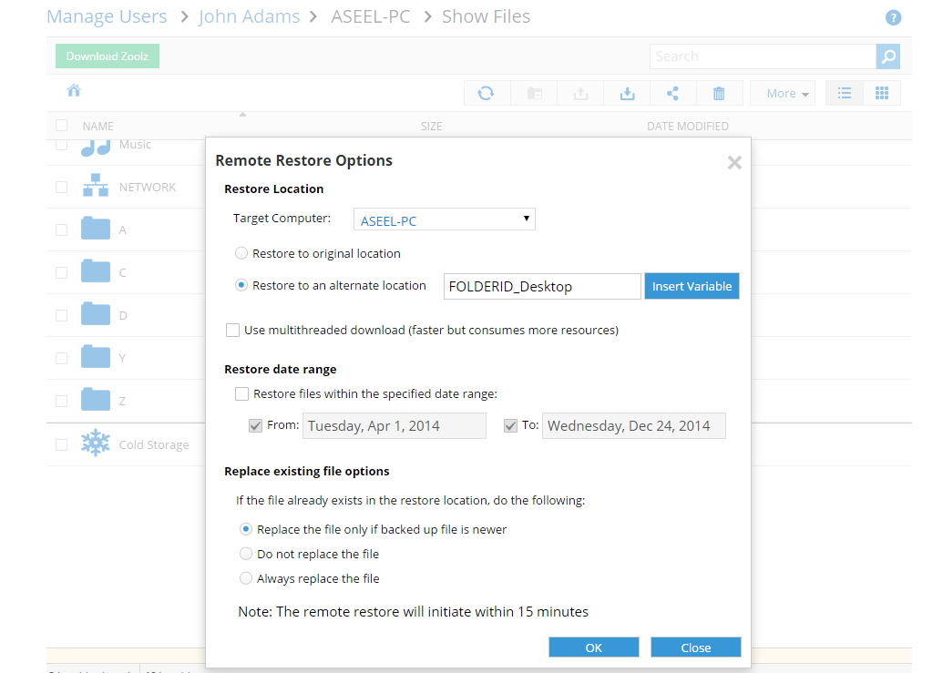
Task: Click the refresh icon in the toolbar
Action: point(487,93)
